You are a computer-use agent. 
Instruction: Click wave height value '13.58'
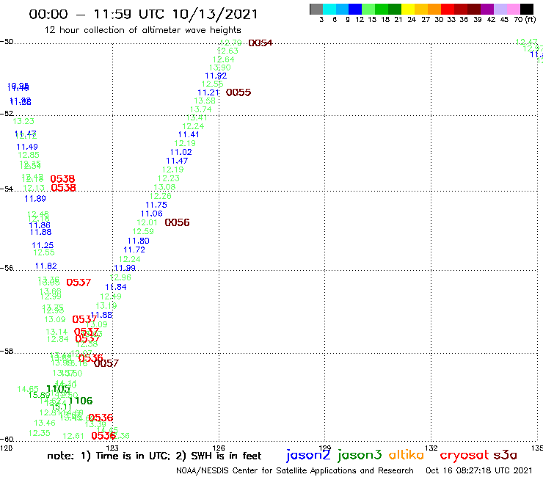tap(205, 101)
